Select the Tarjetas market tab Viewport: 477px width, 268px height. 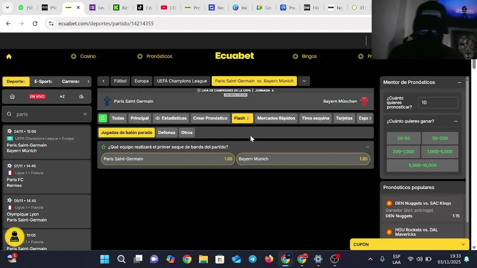344,118
